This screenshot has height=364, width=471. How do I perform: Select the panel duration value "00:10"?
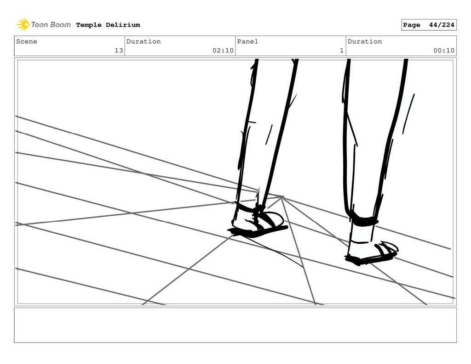(x=444, y=50)
